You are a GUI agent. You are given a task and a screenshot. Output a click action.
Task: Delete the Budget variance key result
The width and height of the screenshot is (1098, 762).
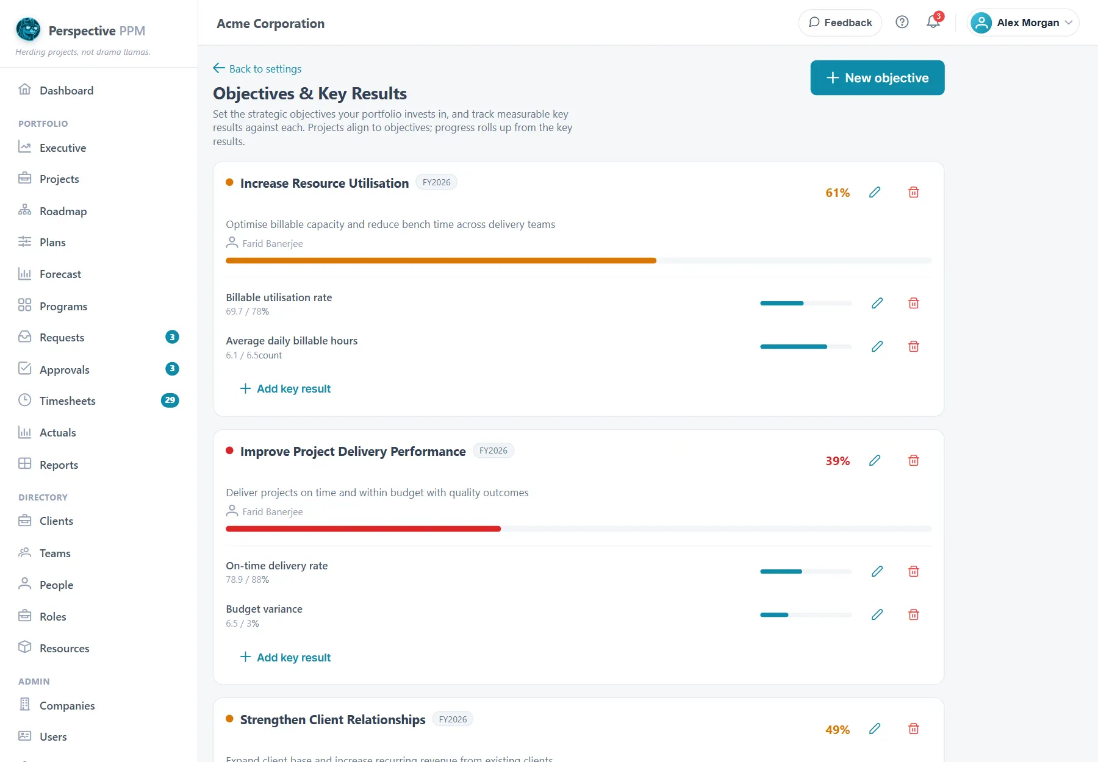[x=914, y=614]
